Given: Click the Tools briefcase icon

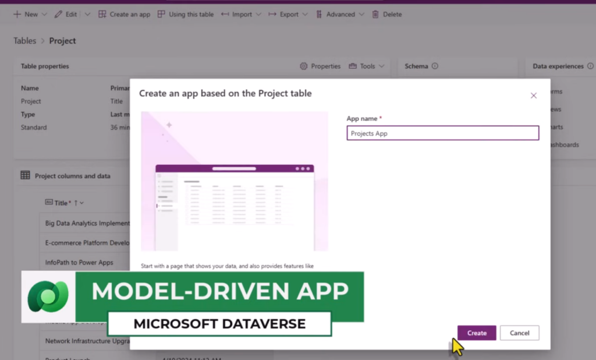Looking at the screenshot, I should coord(353,66).
